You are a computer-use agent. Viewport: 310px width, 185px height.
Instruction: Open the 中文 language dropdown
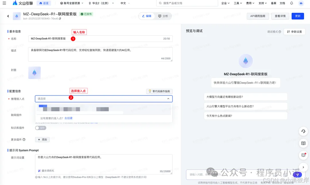coord(125,3)
